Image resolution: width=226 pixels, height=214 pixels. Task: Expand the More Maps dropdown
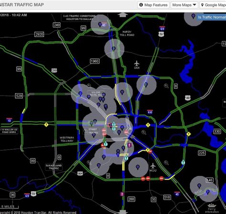(x=184, y=5)
